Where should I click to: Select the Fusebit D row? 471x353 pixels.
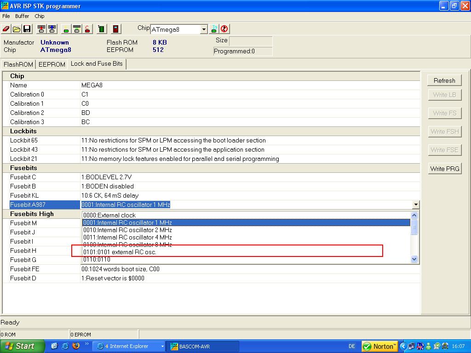pos(211,278)
